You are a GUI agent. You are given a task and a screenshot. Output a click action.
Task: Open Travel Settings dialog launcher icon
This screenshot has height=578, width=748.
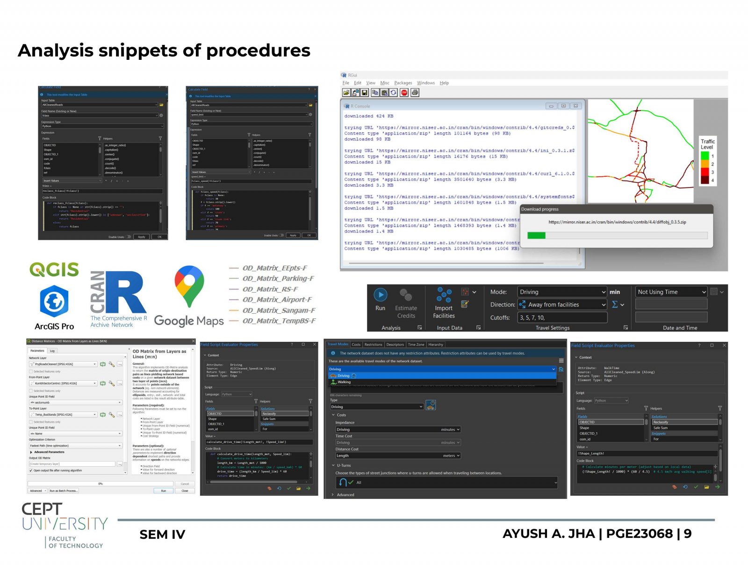626,328
